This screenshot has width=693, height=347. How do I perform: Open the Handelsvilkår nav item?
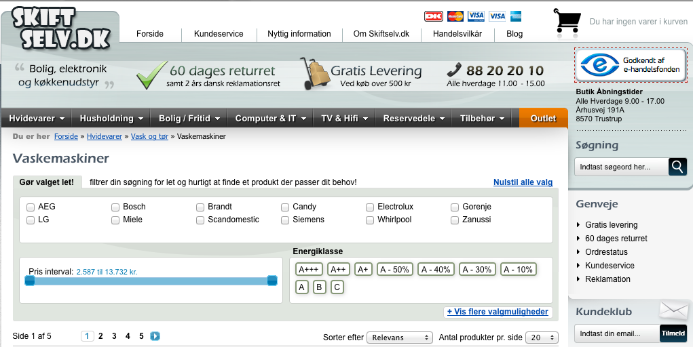point(457,34)
